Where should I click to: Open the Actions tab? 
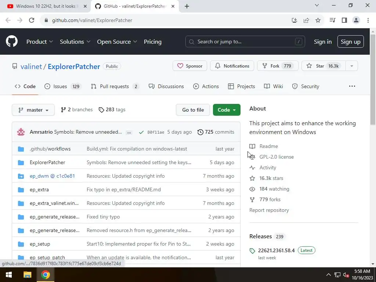pos(206,86)
